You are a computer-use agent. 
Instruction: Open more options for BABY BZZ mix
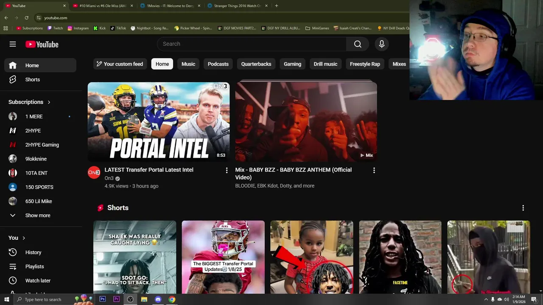pyautogui.click(x=374, y=170)
